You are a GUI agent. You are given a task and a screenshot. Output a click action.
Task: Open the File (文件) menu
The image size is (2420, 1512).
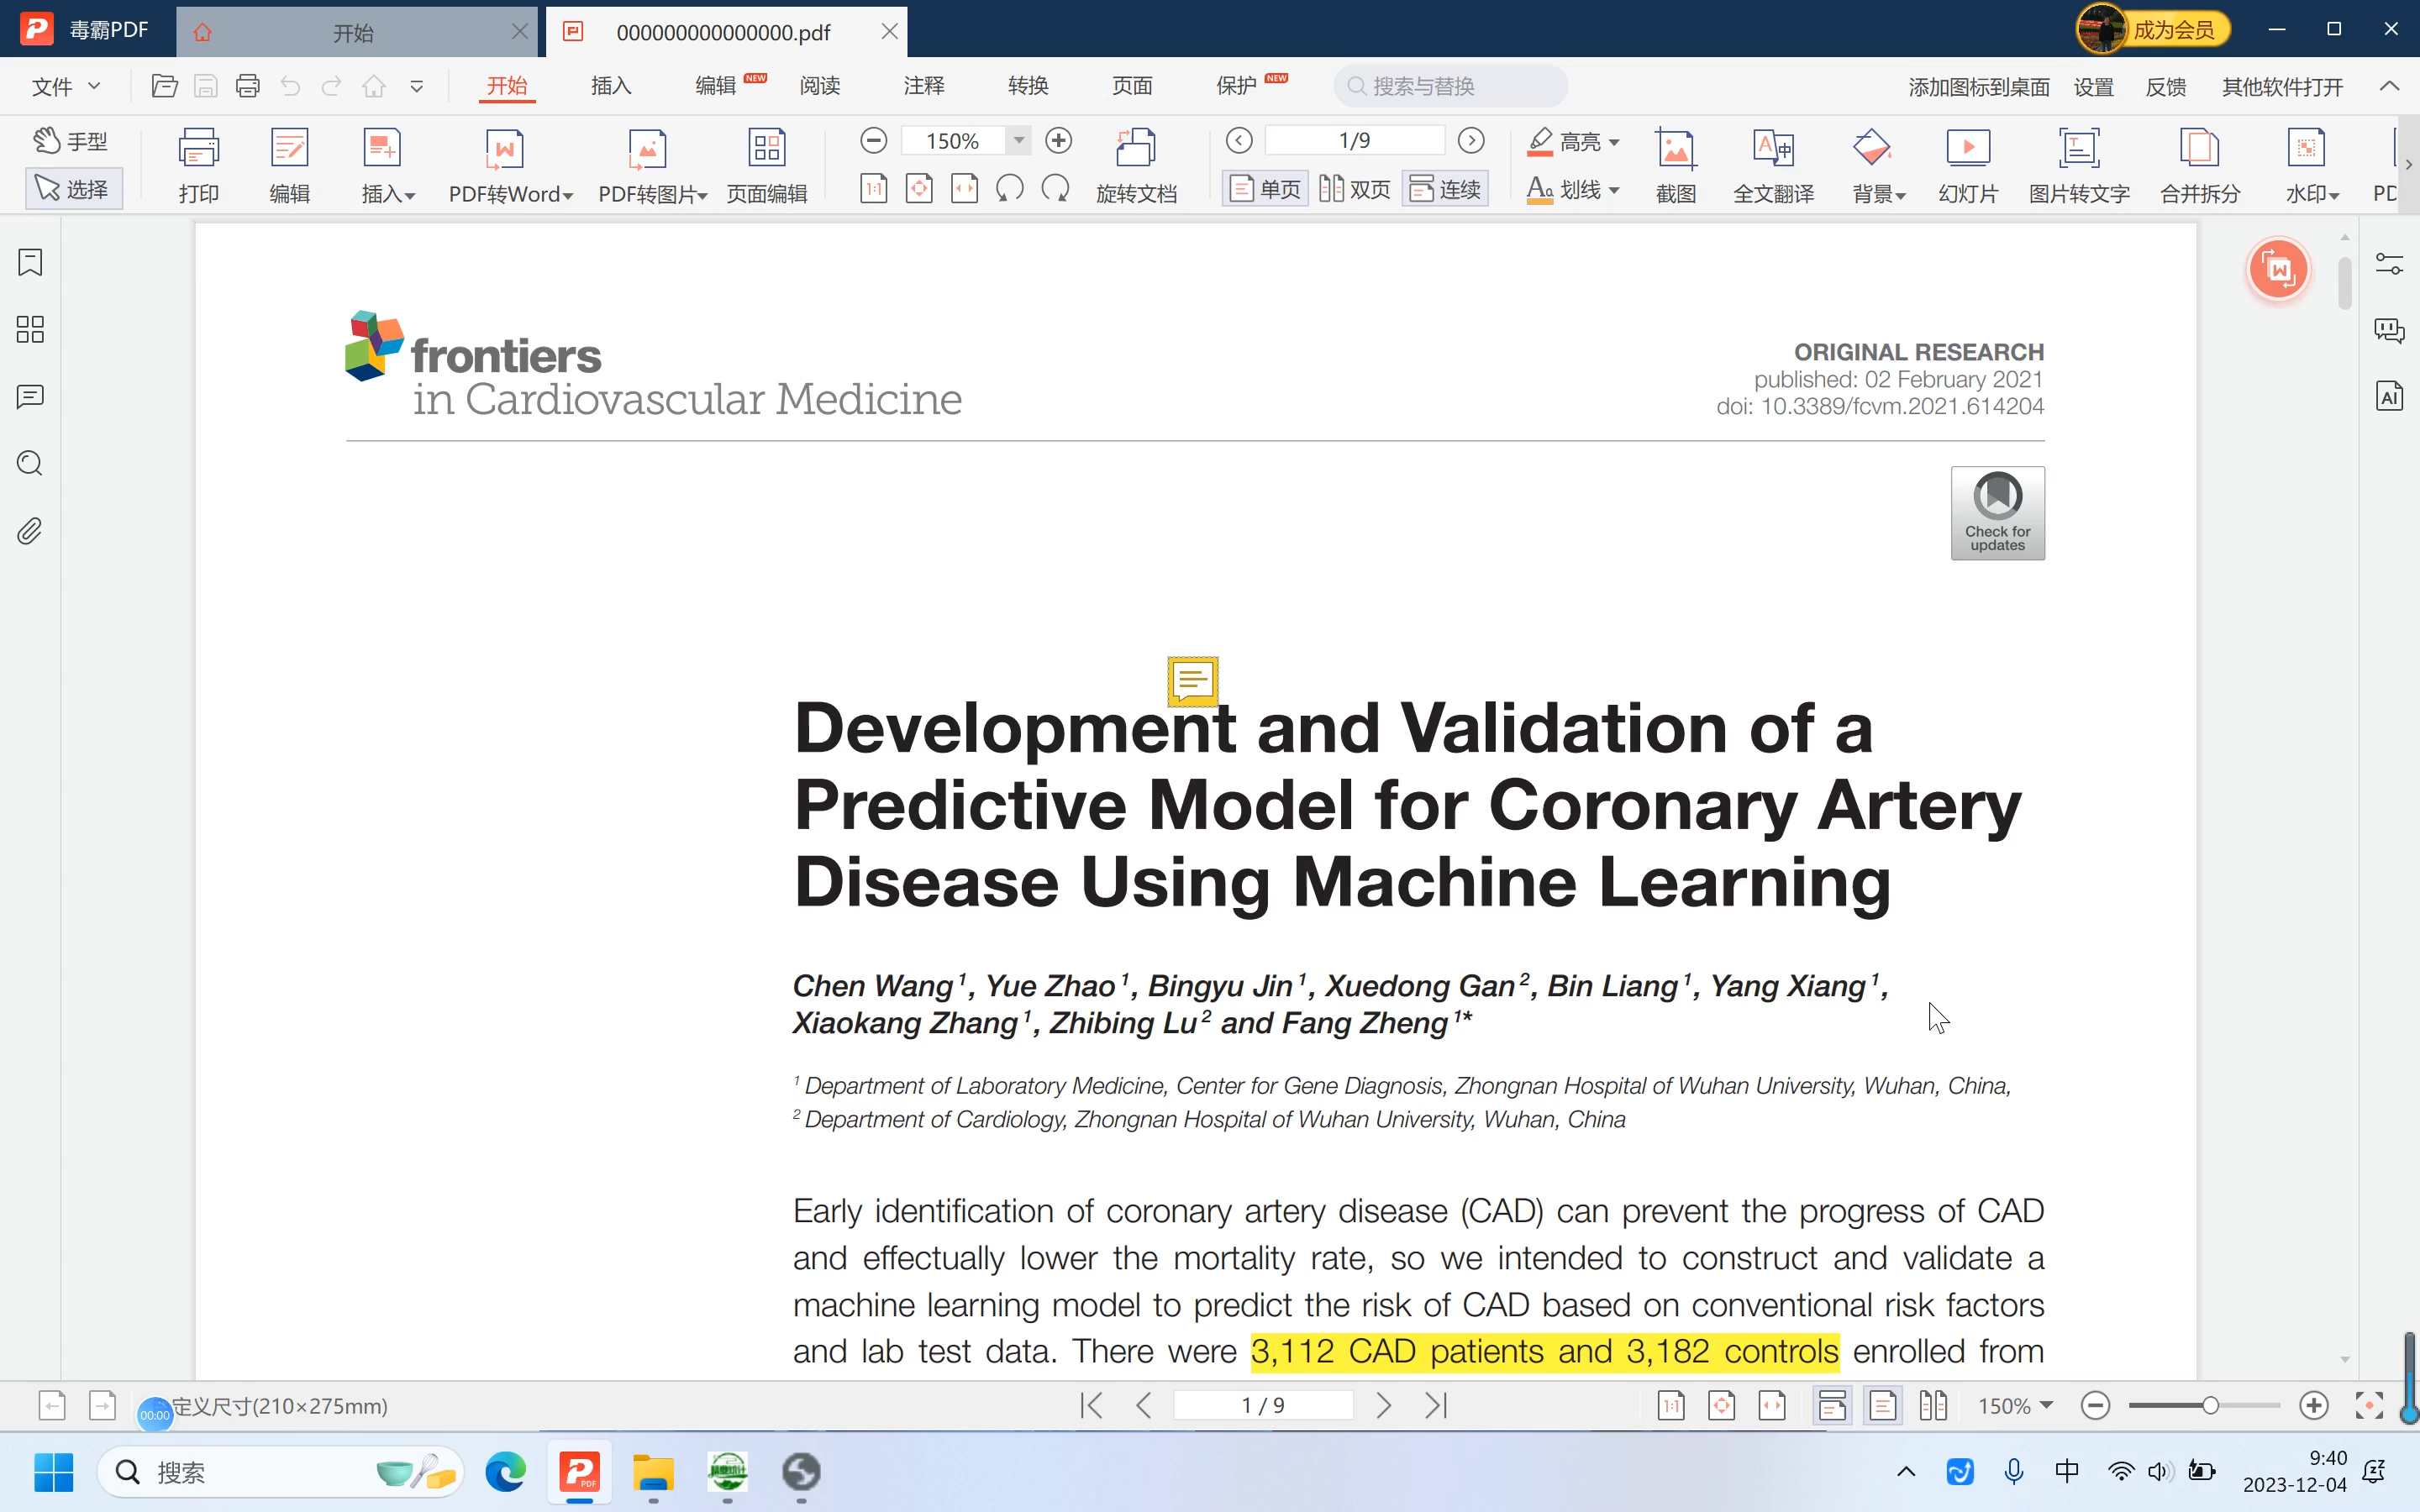[x=66, y=86]
